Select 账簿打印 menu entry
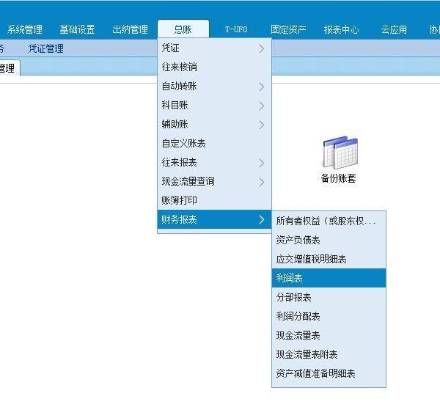The height and width of the screenshot is (407, 440). point(214,200)
